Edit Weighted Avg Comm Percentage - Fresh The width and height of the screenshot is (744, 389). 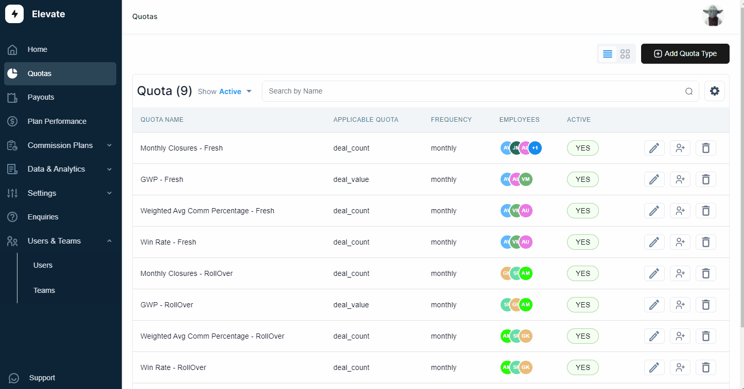click(x=654, y=211)
